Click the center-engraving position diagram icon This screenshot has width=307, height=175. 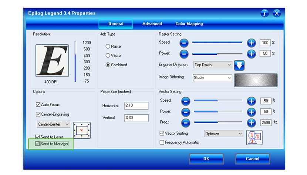coord(82,130)
